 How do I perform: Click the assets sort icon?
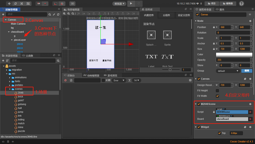[7, 61]
